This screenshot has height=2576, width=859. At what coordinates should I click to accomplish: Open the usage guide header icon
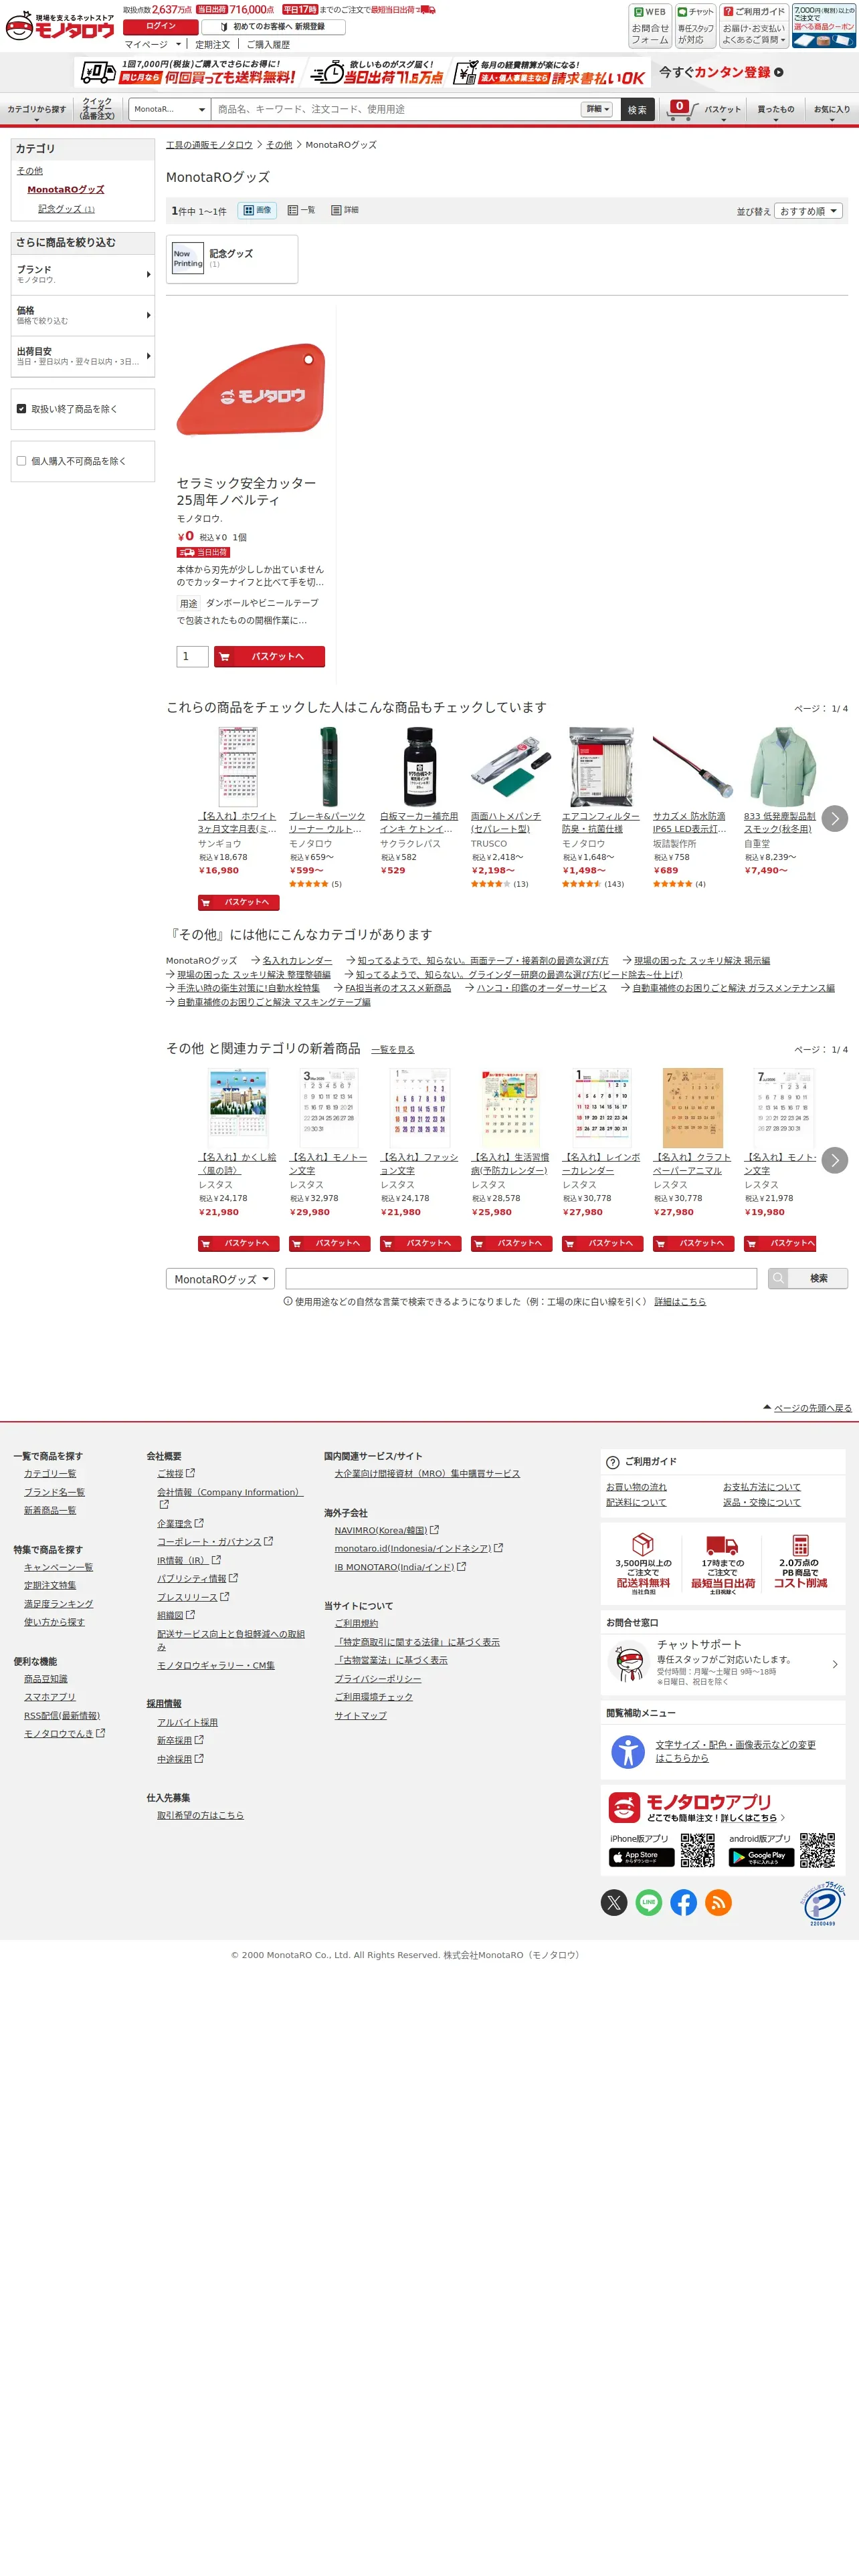pos(754,26)
